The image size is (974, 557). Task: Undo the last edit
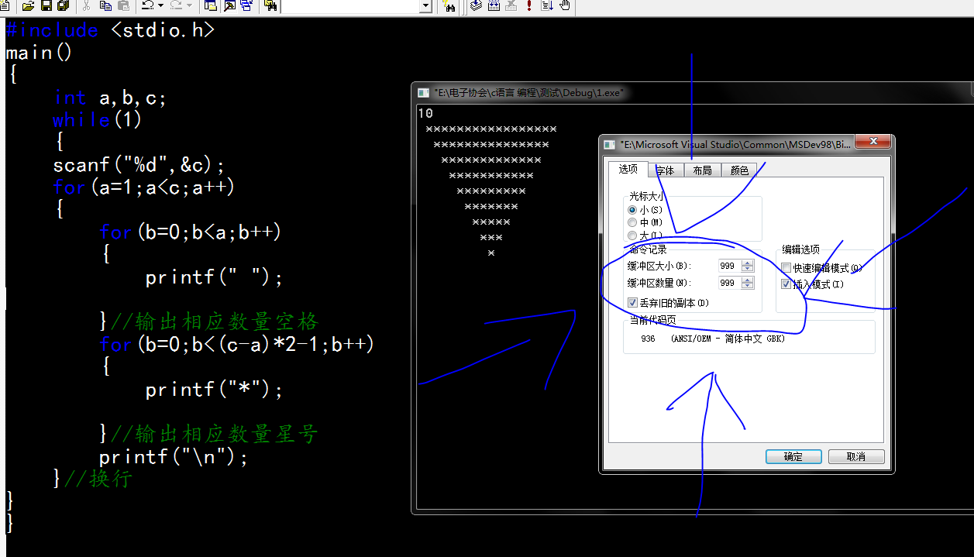pyautogui.click(x=148, y=6)
